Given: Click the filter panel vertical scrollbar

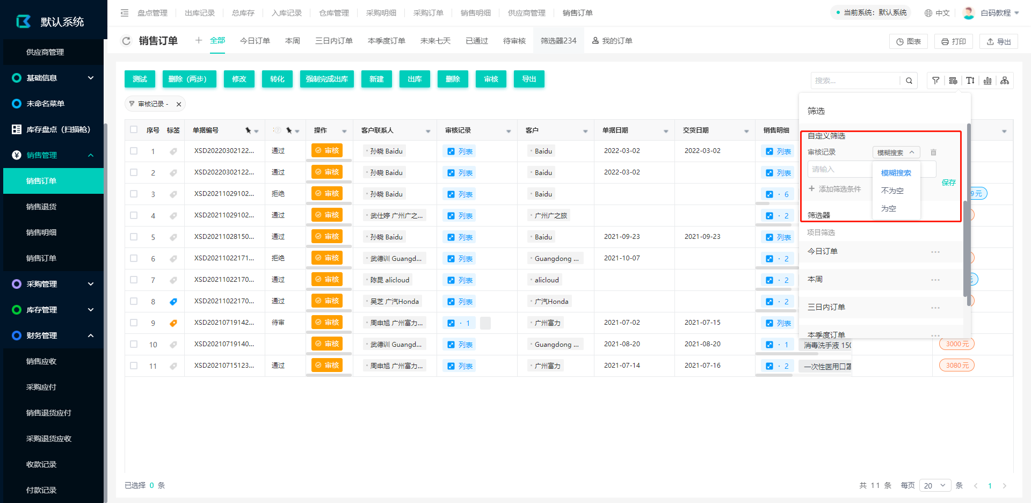Looking at the screenshot, I should (969, 215).
